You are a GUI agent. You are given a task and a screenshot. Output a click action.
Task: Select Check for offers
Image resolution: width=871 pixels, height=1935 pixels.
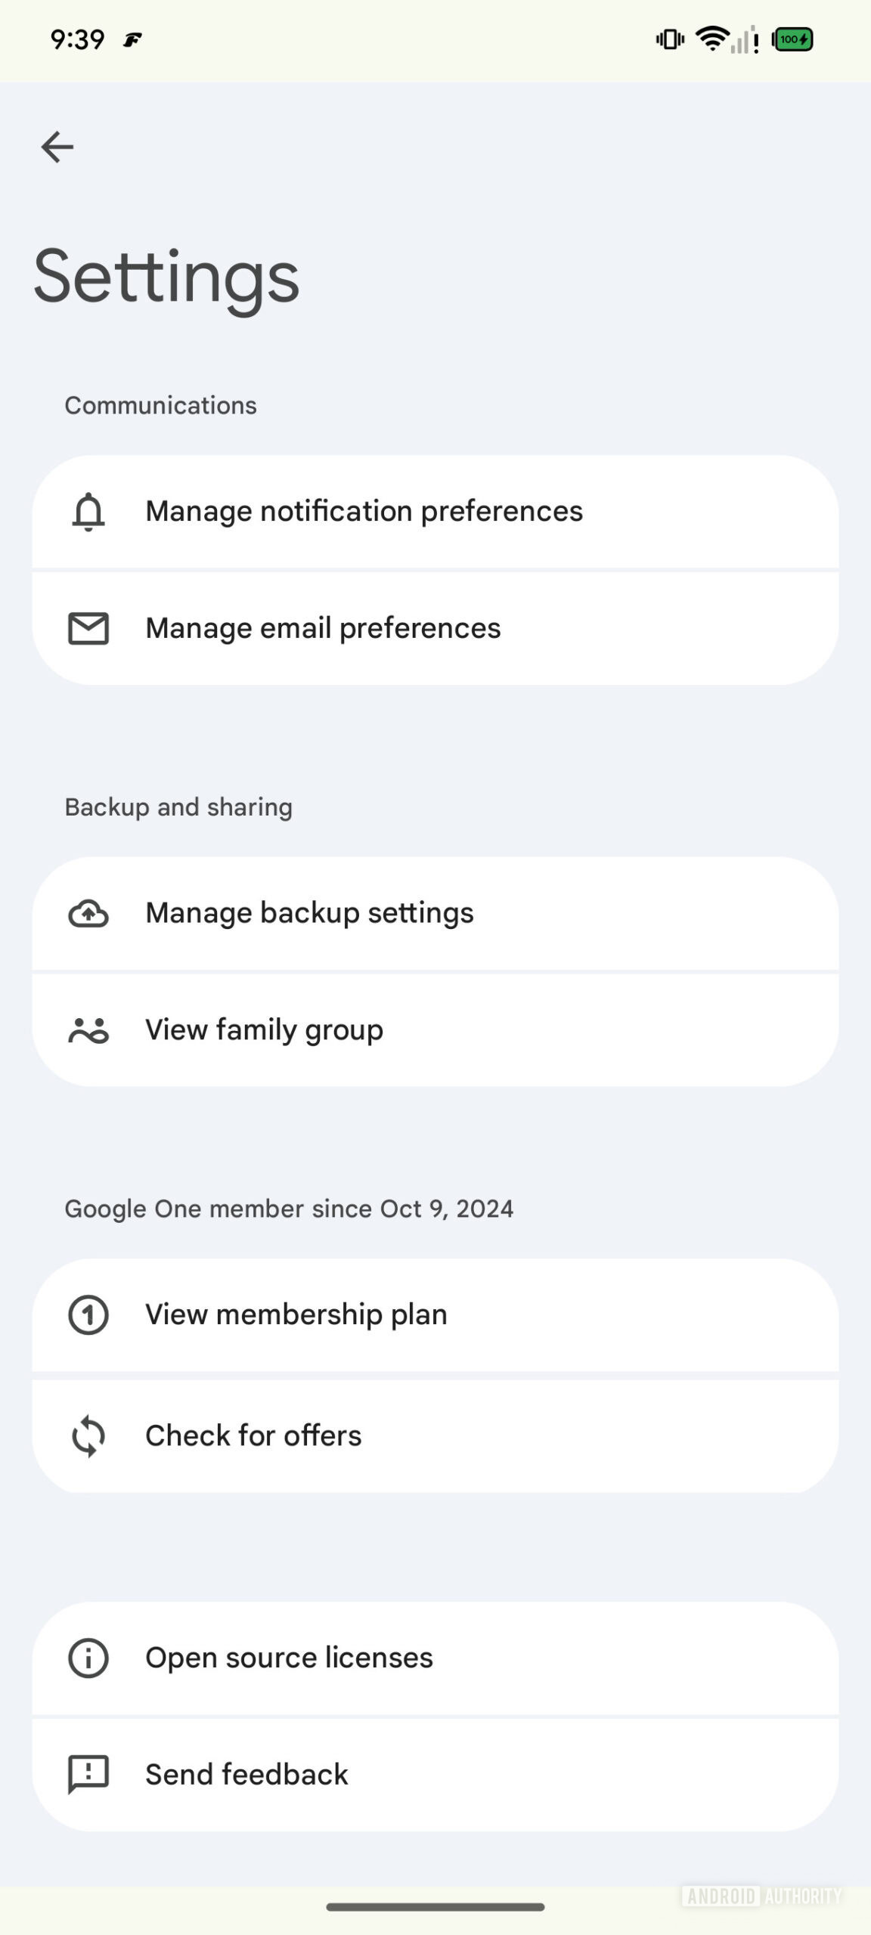click(435, 1435)
